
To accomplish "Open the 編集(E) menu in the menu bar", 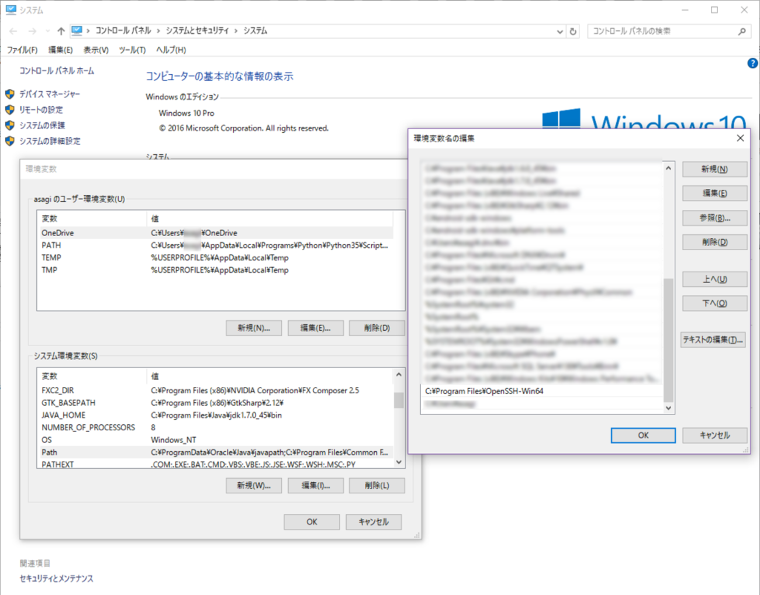I will pos(60,50).
